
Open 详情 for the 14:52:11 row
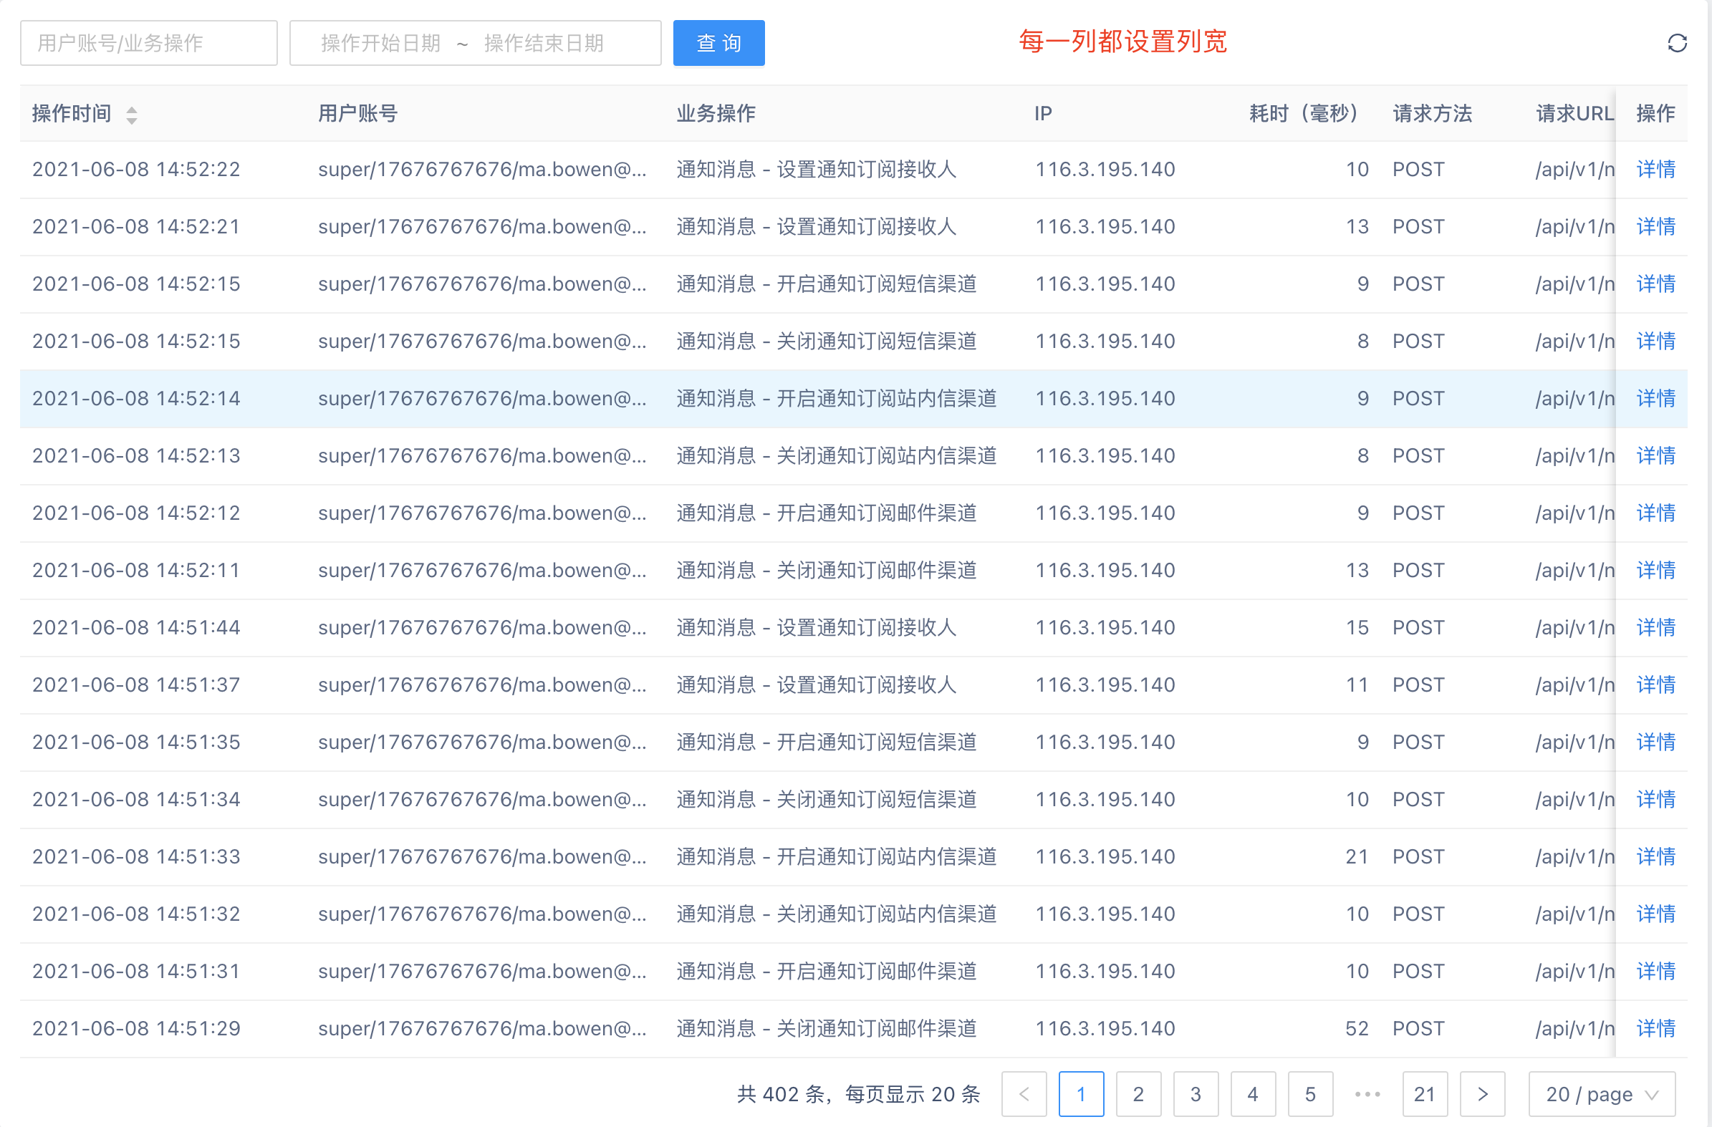1655,571
